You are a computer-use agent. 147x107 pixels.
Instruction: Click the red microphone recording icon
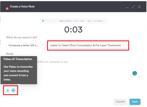tap(7, 9)
